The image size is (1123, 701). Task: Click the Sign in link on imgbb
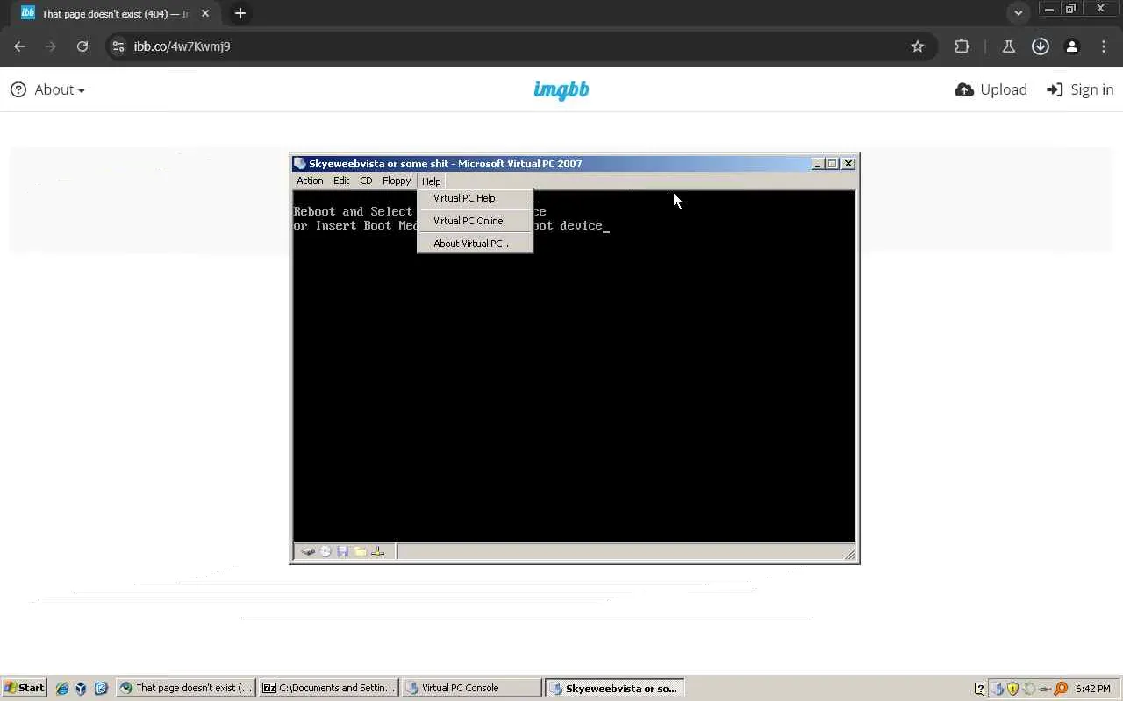(x=1080, y=89)
